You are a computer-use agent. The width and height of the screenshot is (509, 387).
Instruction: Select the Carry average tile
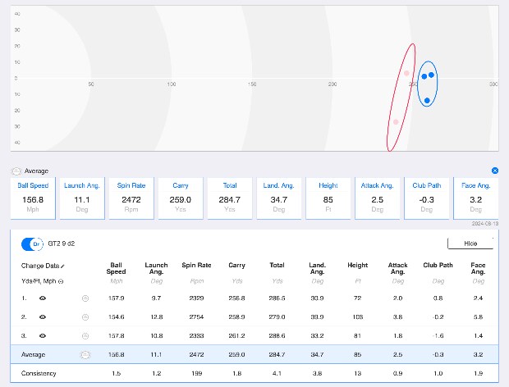coord(180,198)
